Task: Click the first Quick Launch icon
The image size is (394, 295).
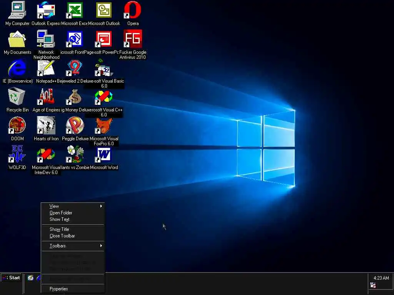Action: (31, 278)
